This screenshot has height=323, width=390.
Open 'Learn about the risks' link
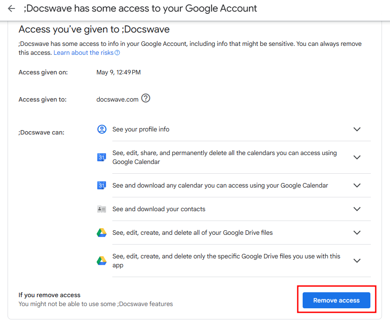[84, 53]
